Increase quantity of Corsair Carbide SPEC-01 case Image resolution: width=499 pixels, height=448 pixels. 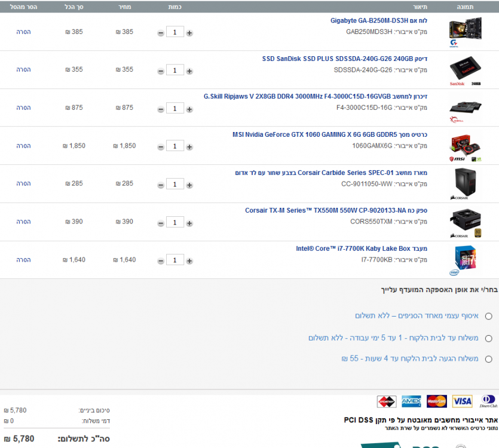[x=189, y=185]
